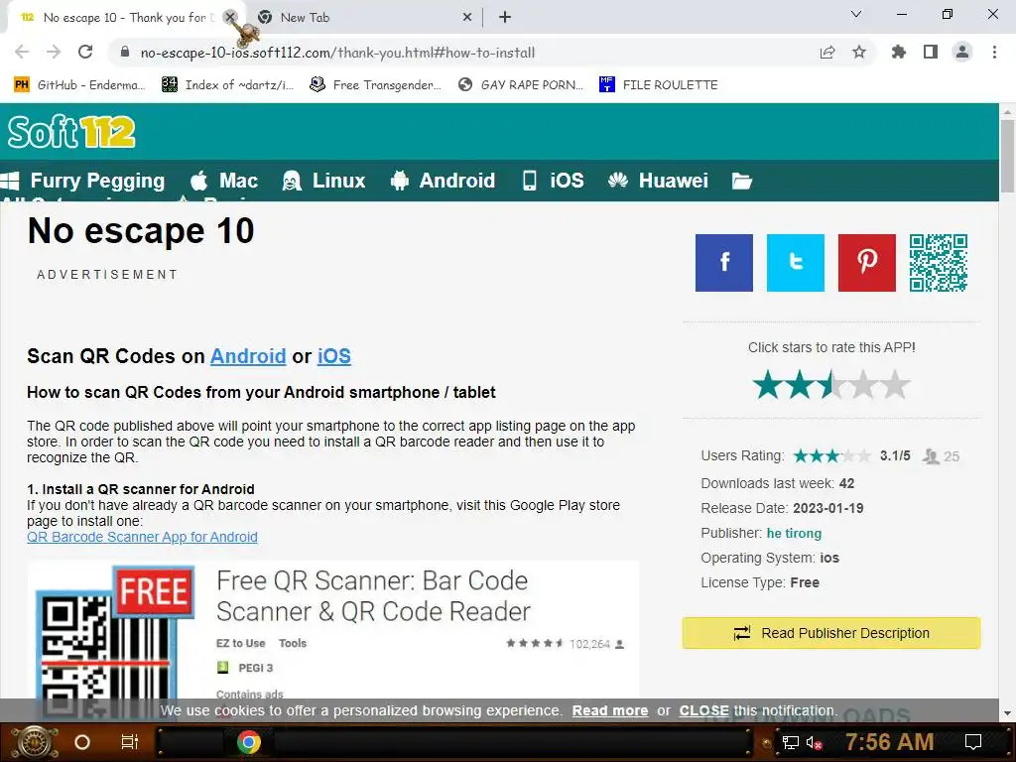The width and height of the screenshot is (1016, 762).
Task: Rate the app with the fifth star
Action: (x=895, y=385)
